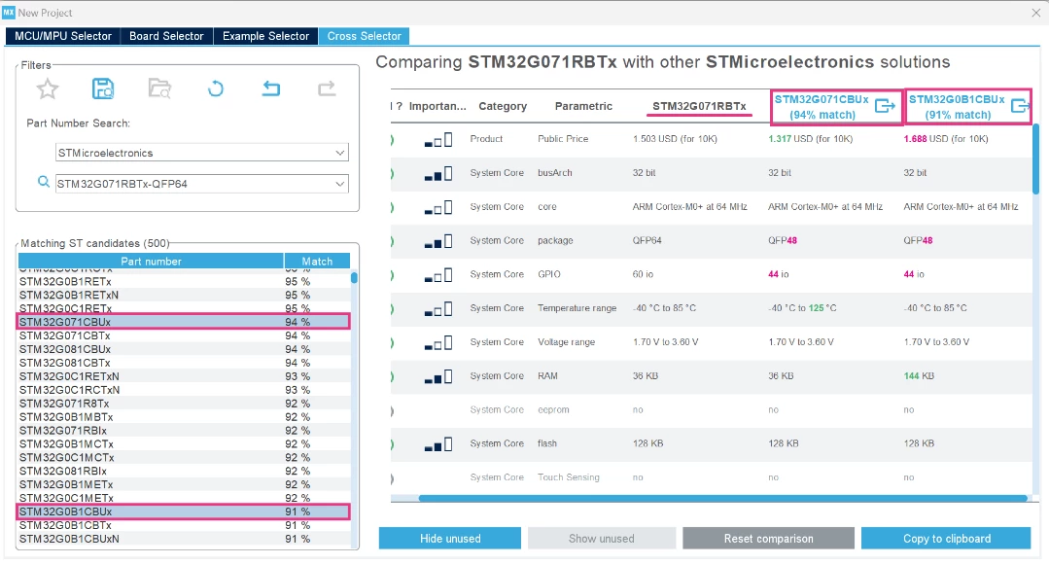Select candidate STM32G0B1CBUx in the list
Viewport: 1049px width, 564px height.
[x=184, y=511]
